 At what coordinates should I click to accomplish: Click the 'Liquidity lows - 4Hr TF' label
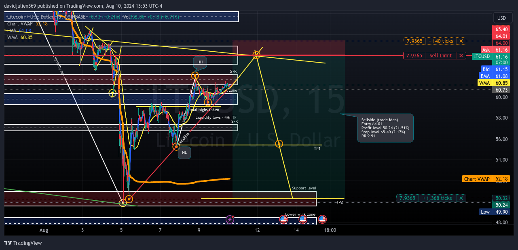click(216, 117)
